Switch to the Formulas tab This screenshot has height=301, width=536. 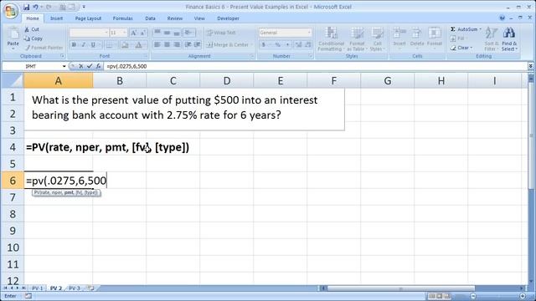click(123, 18)
